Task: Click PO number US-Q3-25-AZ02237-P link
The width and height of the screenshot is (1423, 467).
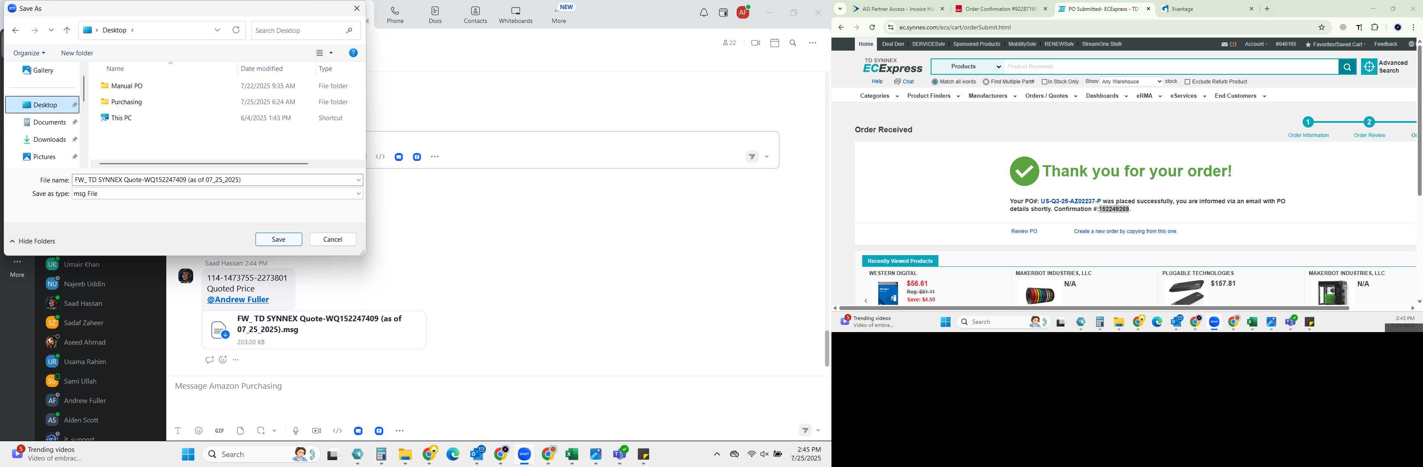Action: pos(1070,201)
